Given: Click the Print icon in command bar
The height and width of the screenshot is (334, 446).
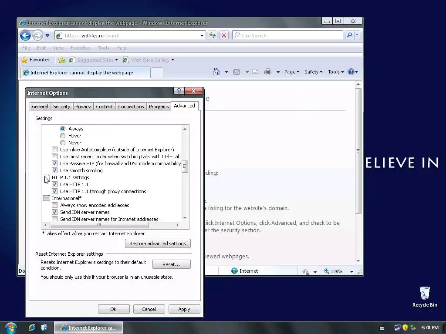Looking at the screenshot, I should 268,72.
